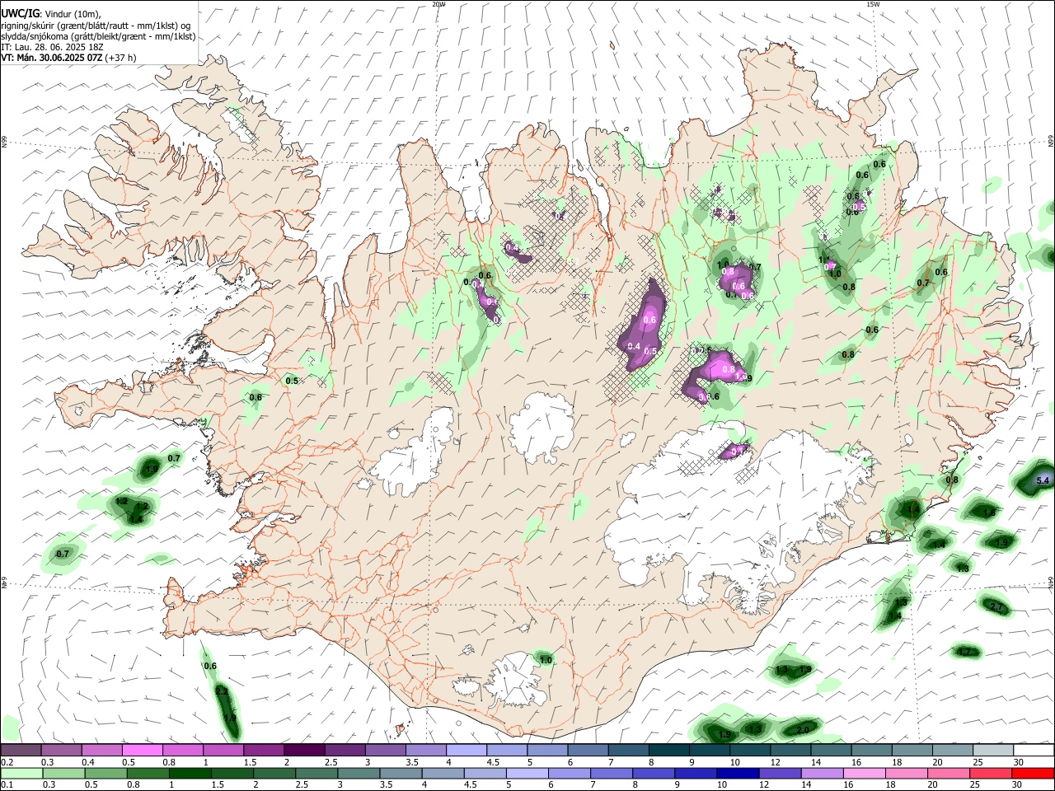The image size is (1055, 791).
Task: Select the light grey swatch between 25 and 30
Action: click(x=993, y=750)
